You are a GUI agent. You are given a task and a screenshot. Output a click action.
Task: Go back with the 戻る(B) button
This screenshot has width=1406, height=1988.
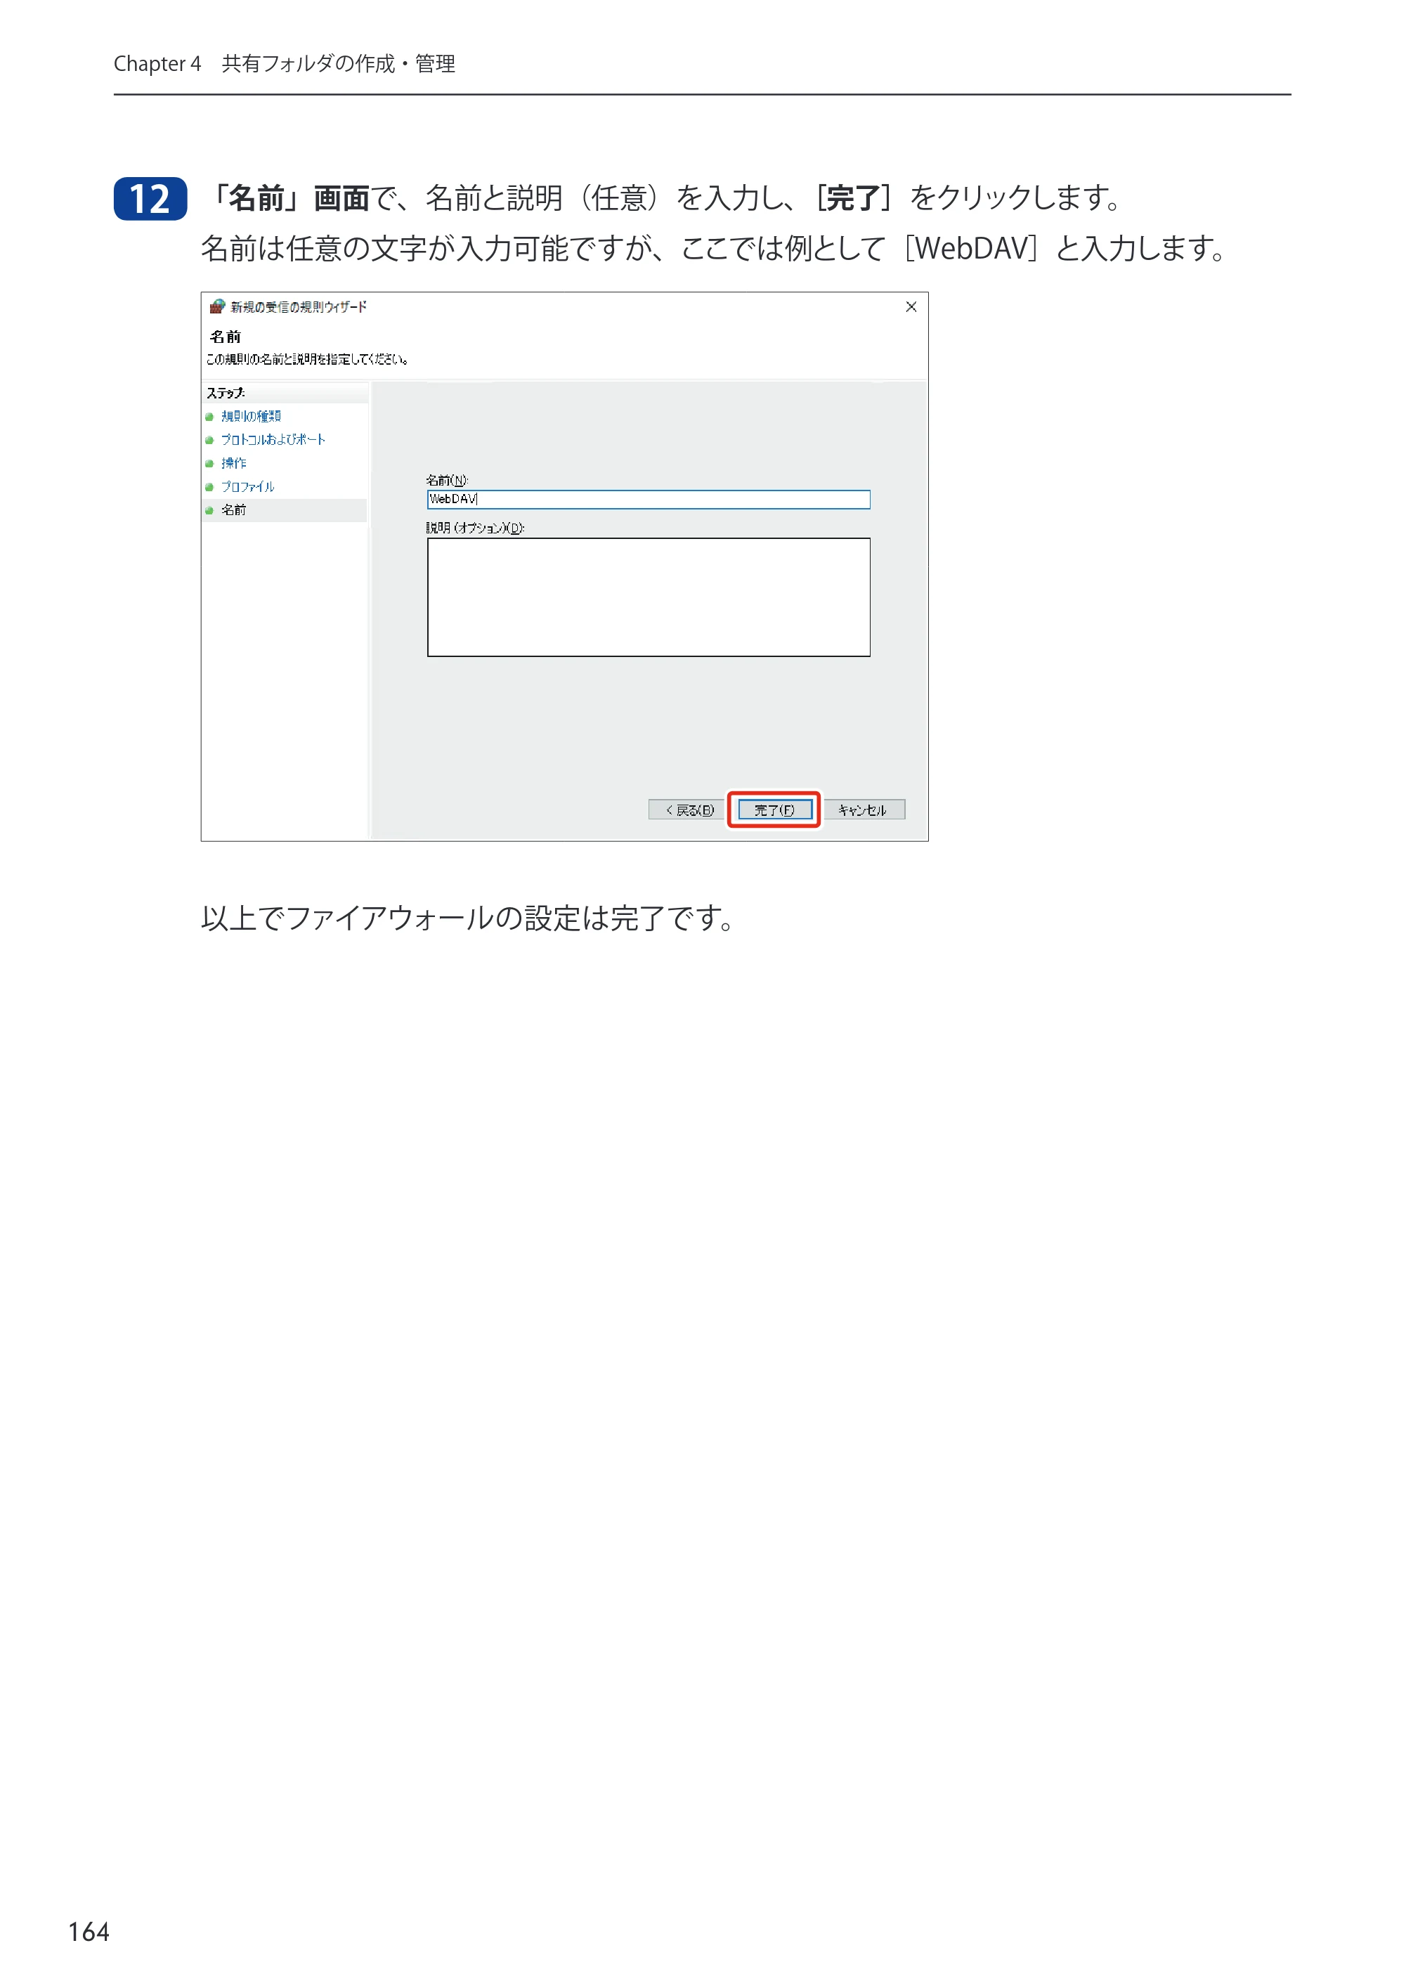(x=687, y=810)
